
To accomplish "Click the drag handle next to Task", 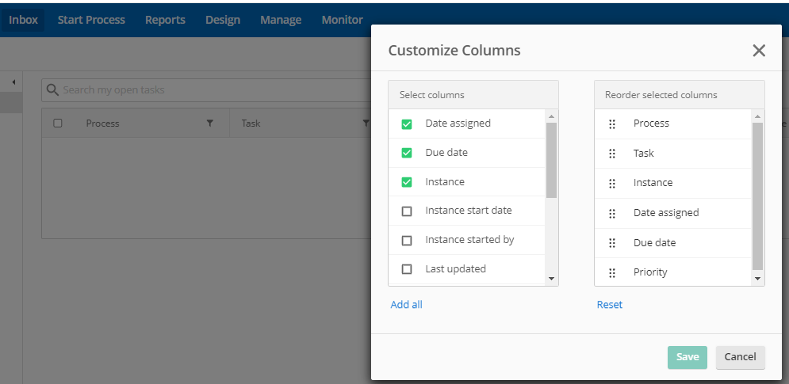I will (x=612, y=154).
